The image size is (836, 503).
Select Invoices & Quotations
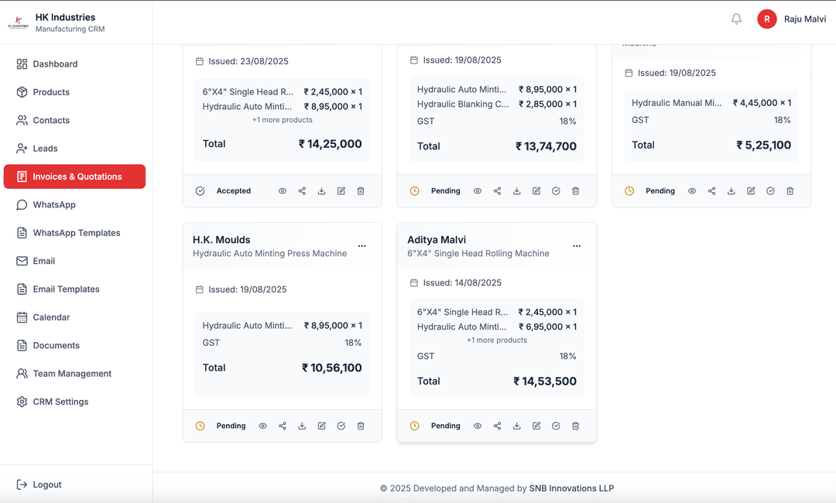pos(74,176)
